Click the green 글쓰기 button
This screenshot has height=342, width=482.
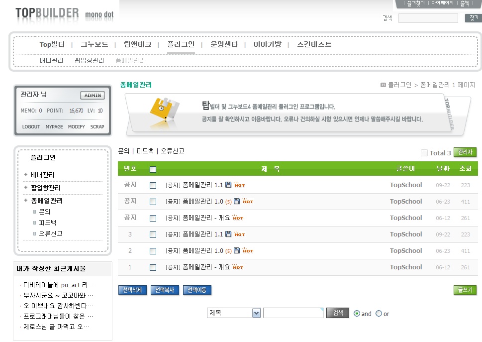465,290
